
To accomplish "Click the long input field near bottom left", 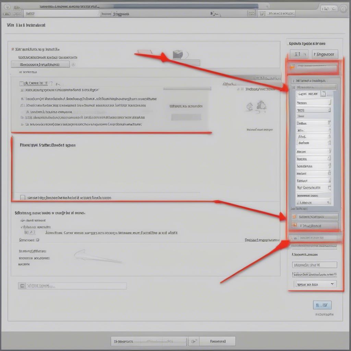I will 76,286.
